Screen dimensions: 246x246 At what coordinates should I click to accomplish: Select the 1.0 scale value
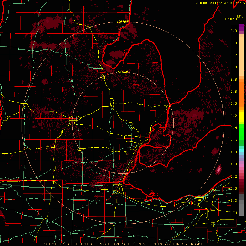pyautogui.click(x=234, y=164)
